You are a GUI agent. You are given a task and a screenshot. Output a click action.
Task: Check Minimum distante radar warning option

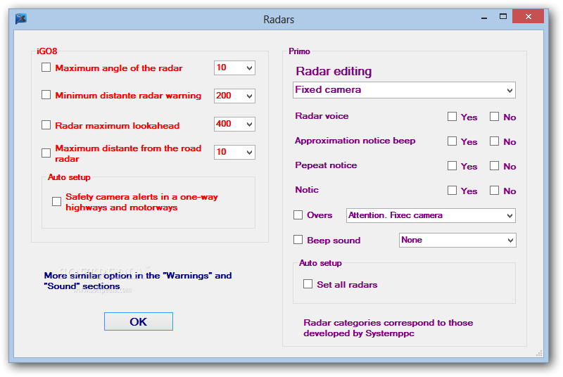(x=46, y=95)
